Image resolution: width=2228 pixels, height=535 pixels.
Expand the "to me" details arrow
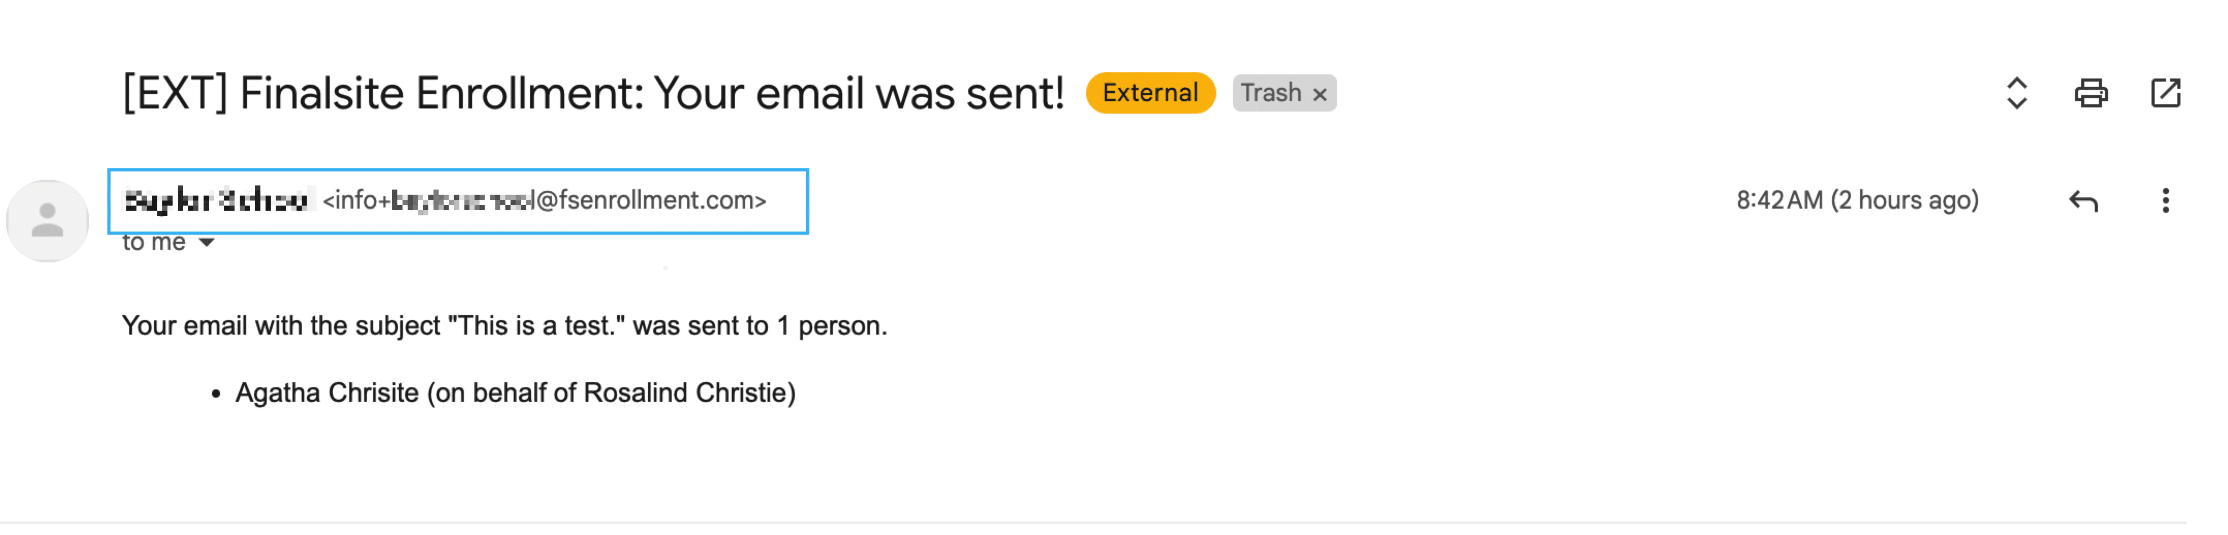206,243
